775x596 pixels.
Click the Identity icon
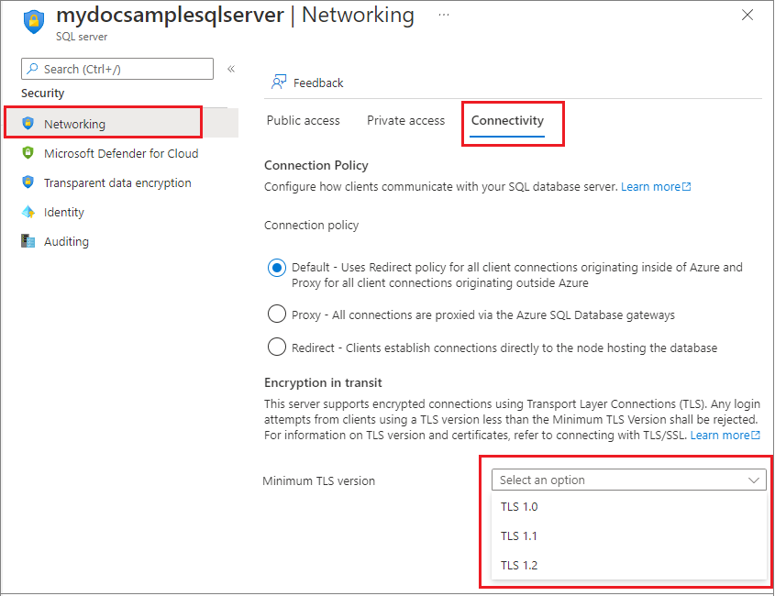[x=28, y=212]
